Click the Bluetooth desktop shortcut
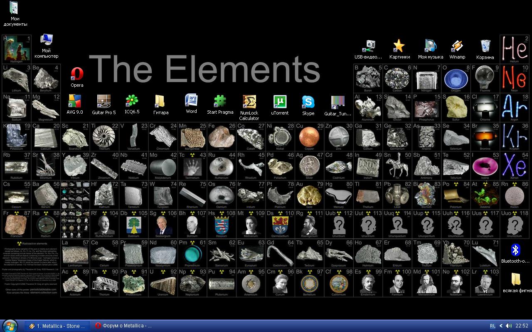The width and height of the screenshot is (532, 332). click(x=515, y=250)
